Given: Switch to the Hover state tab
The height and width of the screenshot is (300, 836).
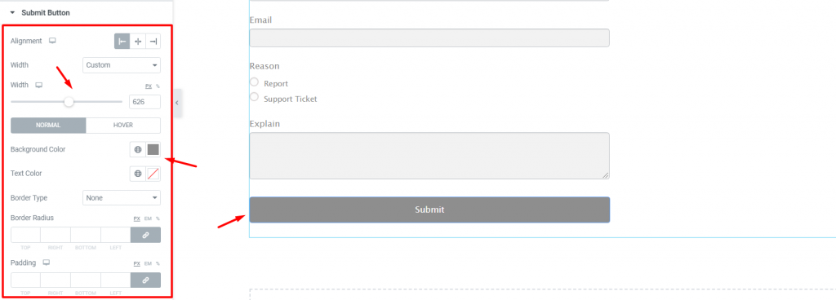Looking at the screenshot, I should pyautogui.click(x=123, y=126).
